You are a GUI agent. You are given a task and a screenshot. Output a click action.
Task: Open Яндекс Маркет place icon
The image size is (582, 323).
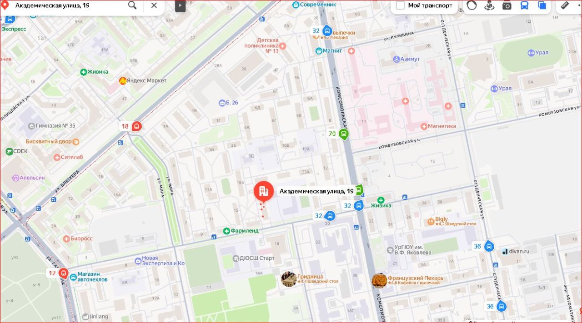[x=123, y=81]
